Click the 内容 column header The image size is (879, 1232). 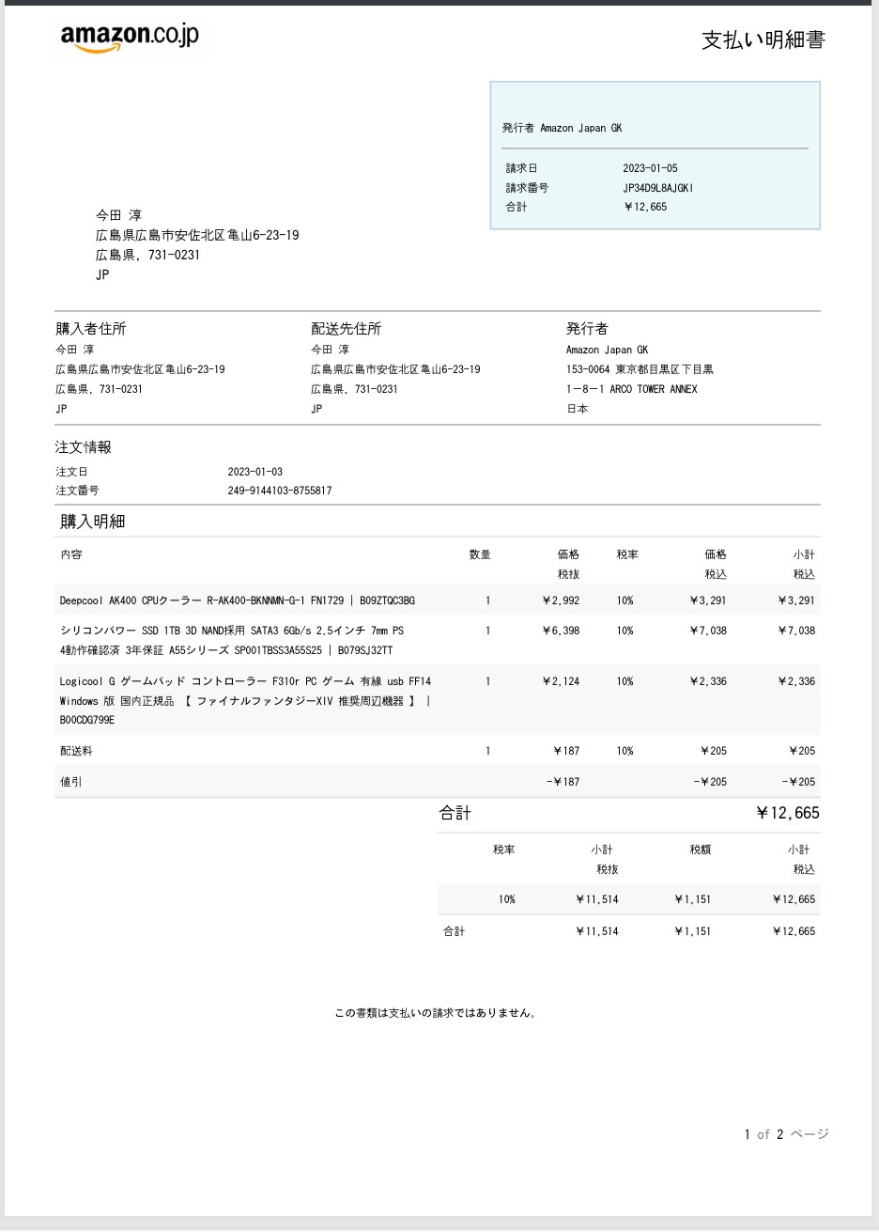tap(71, 554)
